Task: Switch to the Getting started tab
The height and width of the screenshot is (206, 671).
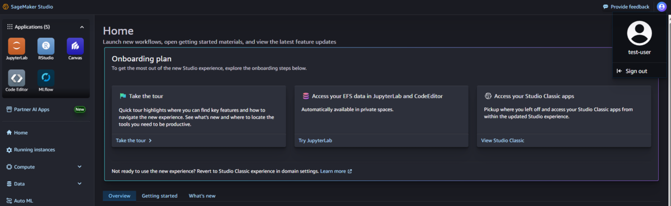Action: (159, 196)
